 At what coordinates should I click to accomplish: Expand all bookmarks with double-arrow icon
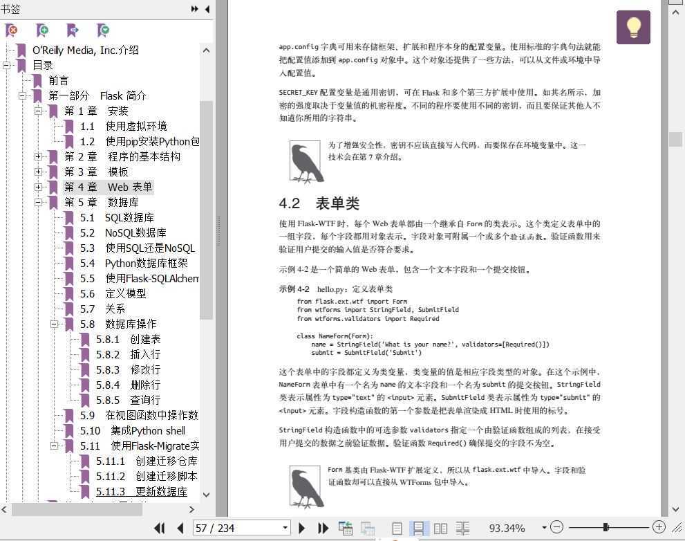(194, 9)
